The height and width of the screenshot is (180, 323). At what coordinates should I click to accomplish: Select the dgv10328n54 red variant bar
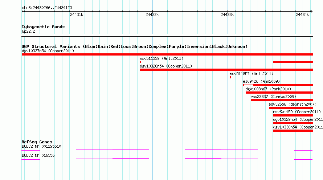(x=226, y=70)
